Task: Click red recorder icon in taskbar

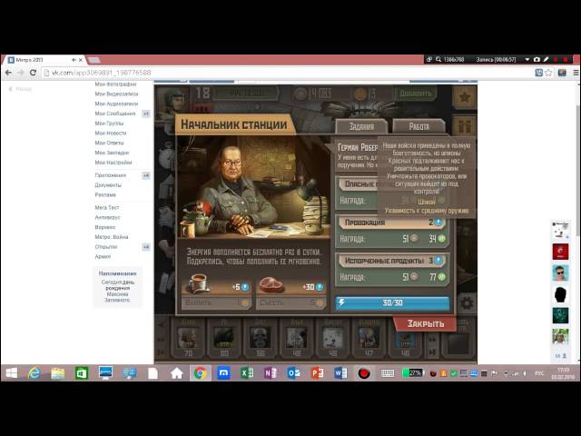Action: [364, 373]
